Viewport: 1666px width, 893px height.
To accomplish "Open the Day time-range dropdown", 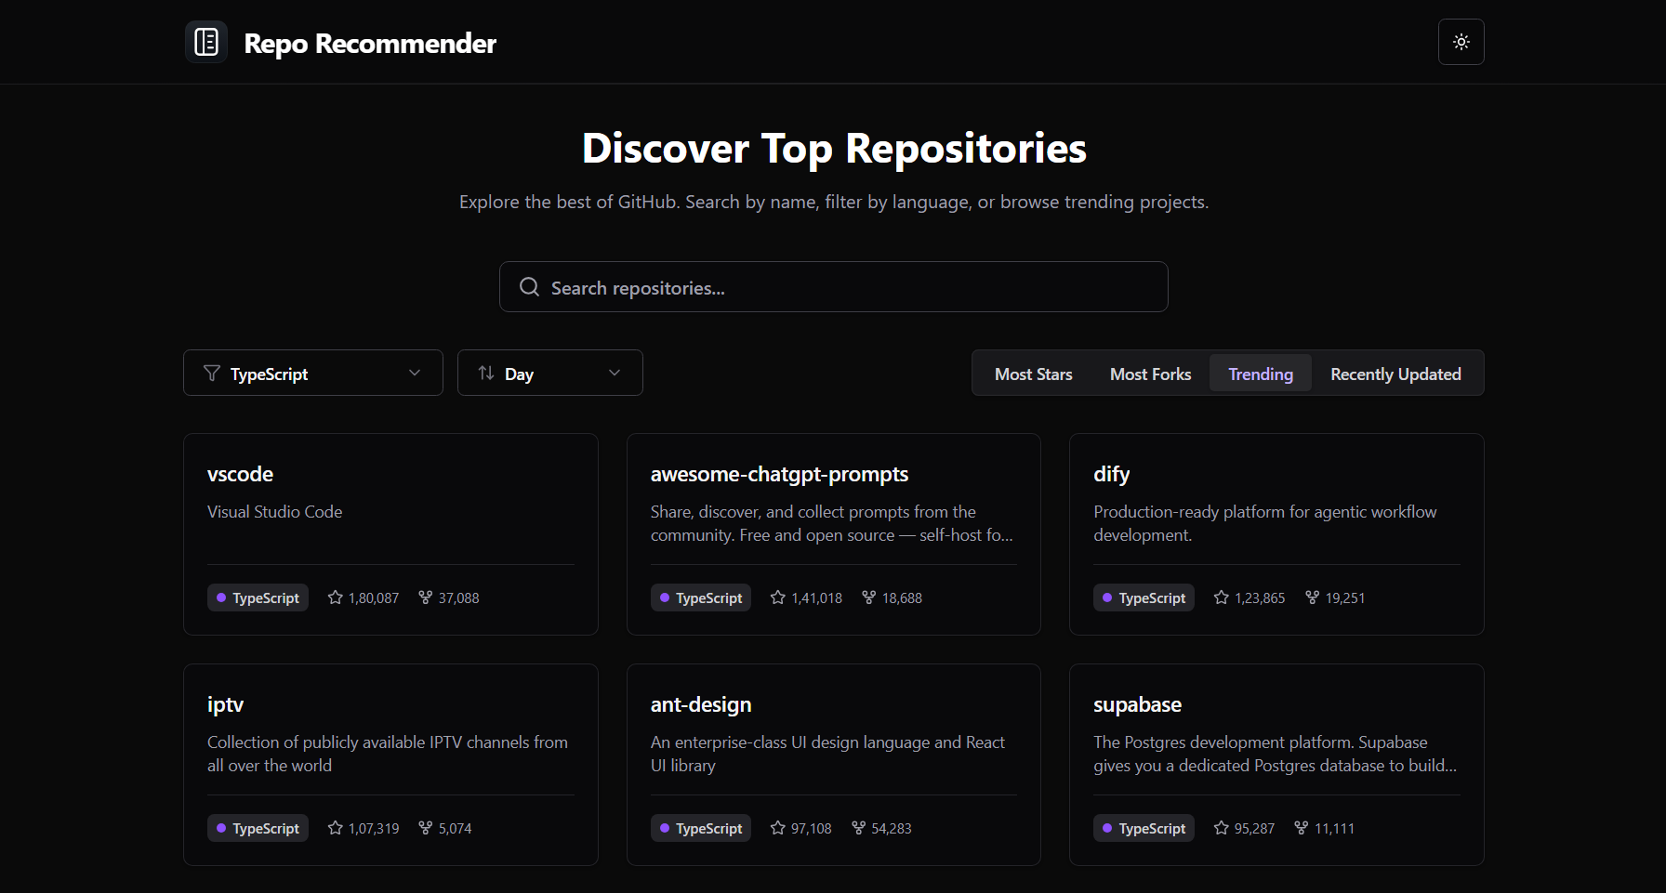I will pos(549,373).
